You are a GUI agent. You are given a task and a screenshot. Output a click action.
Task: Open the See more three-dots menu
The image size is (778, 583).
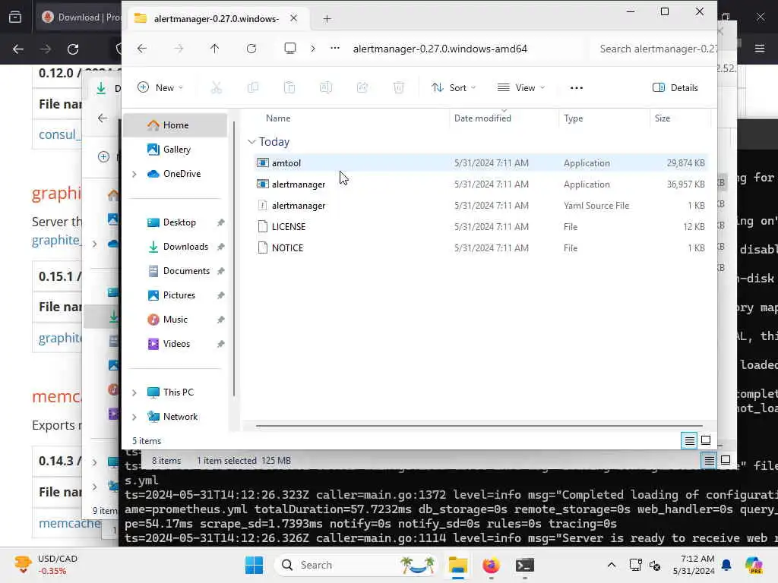[577, 88]
